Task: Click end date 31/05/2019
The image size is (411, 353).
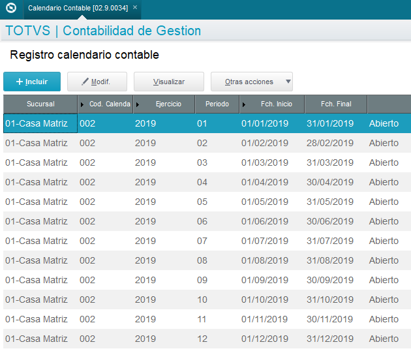Action: [330, 202]
